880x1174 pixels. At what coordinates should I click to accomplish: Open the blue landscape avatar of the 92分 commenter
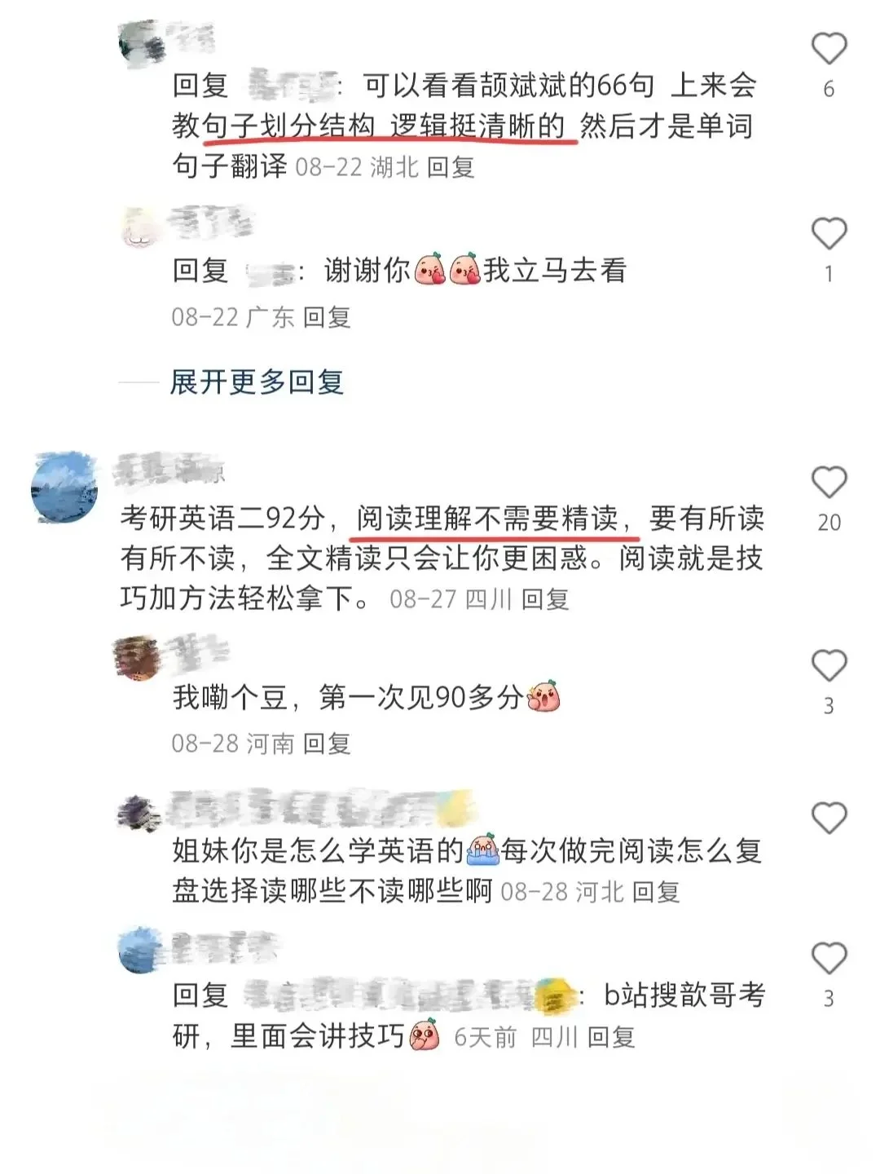[64, 488]
